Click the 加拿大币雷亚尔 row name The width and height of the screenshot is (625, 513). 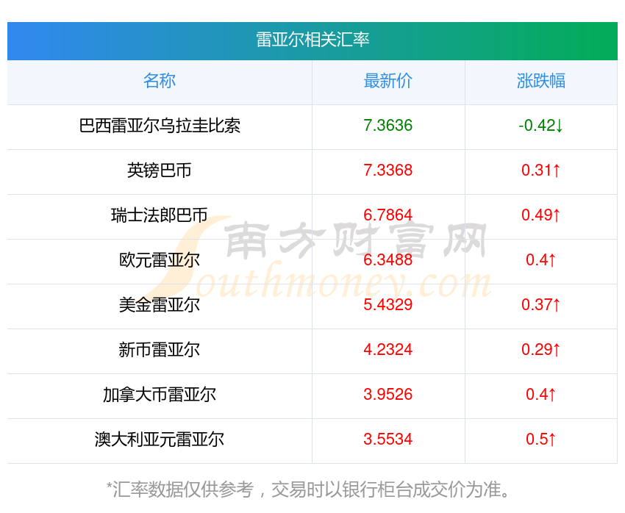coord(160,395)
